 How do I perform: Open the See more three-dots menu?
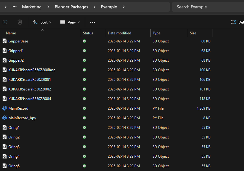93,22
